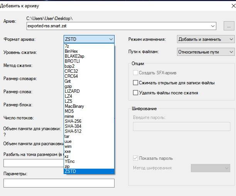
Task: Open the archive name history dropdown arrow
Action: coord(213,26)
